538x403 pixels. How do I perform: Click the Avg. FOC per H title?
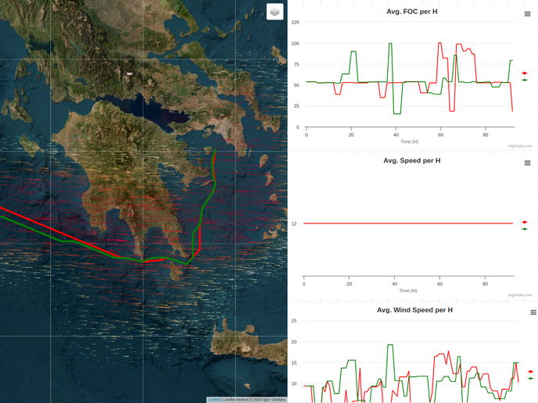412,12
